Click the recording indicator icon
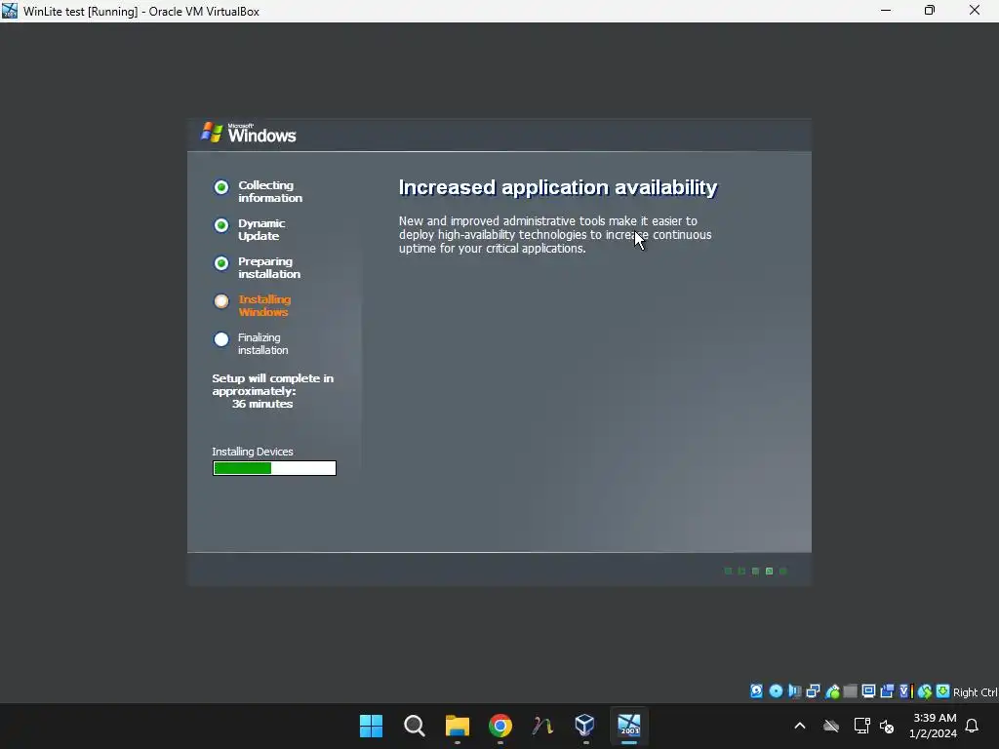The image size is (999, 749). pyautogui.click(x=887, y=691)
